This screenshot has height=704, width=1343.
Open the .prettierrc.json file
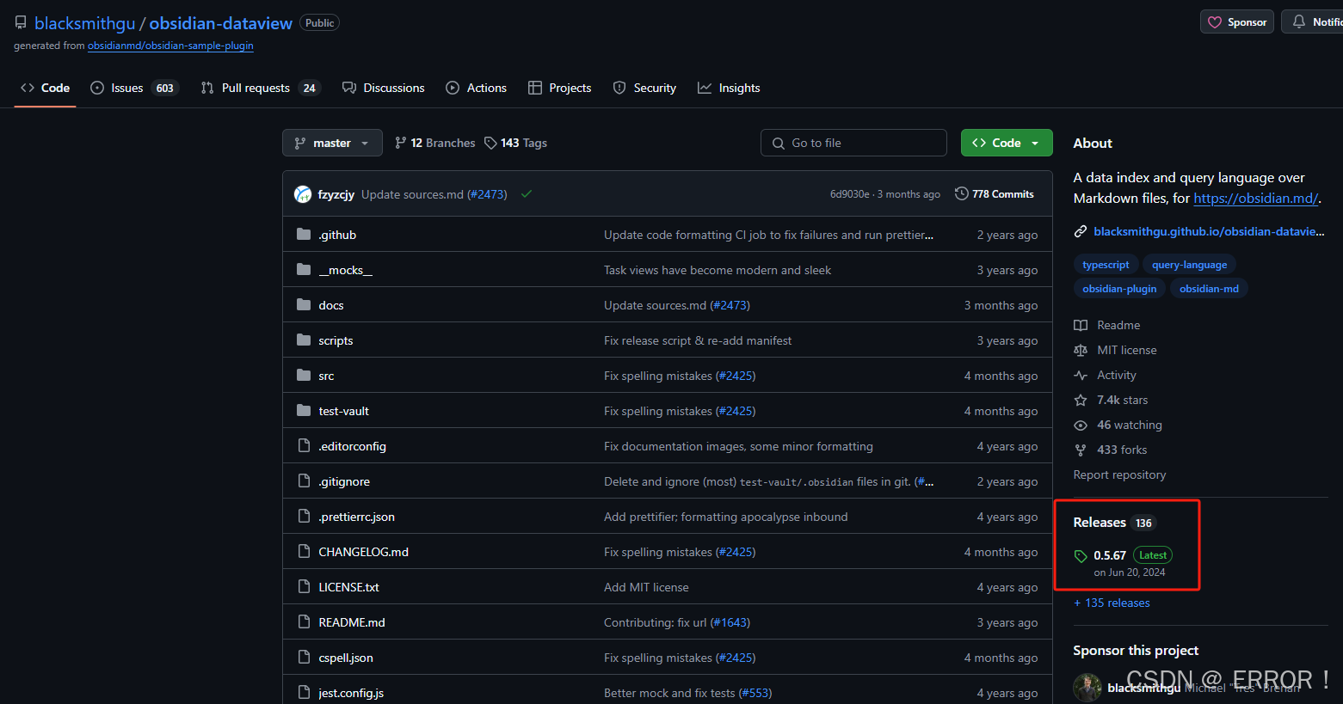tap(356, 517)
